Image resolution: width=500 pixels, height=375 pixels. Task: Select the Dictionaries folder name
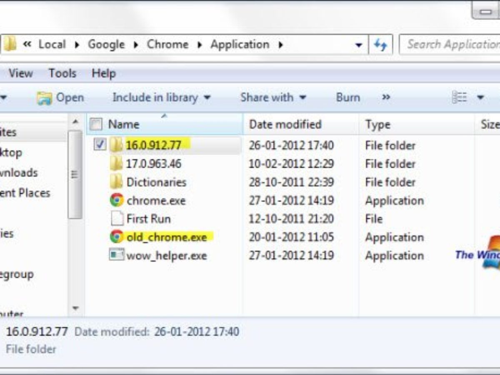coord(156,182)
